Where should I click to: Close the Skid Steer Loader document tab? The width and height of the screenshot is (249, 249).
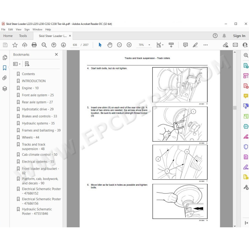click(x=70, y=36)
